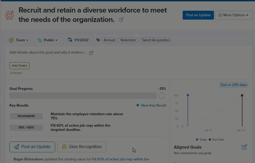Select the Retention tag
This screenshot has width=255, height=163.
pyautogui.click(x=128, y=40)
